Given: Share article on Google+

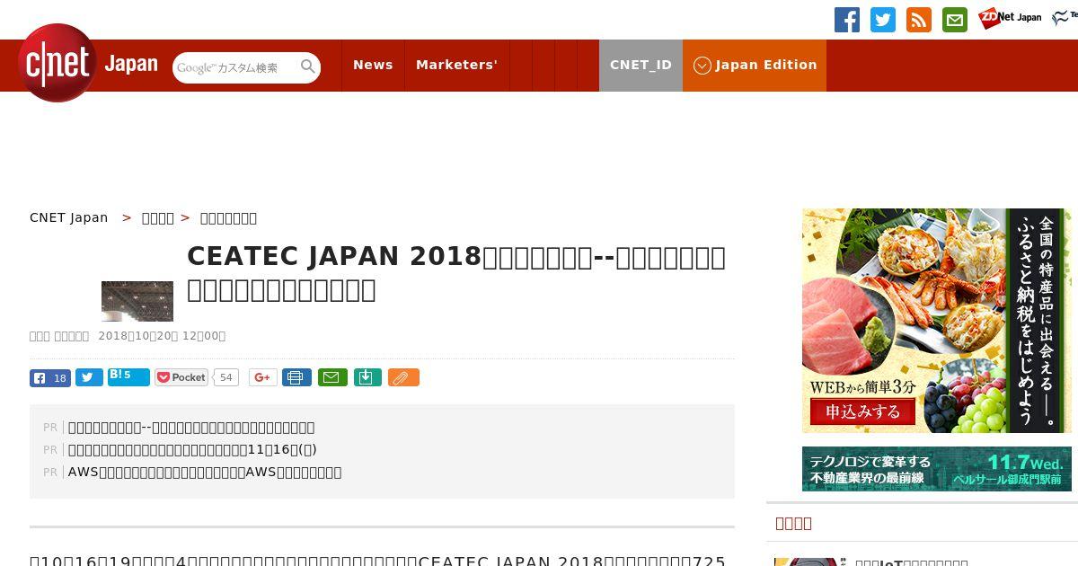Looking at the screenshot, I should coord(262,377).
